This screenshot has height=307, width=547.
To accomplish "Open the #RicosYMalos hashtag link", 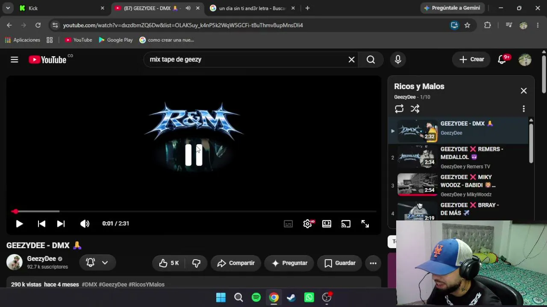I will (x=147, y=284).
